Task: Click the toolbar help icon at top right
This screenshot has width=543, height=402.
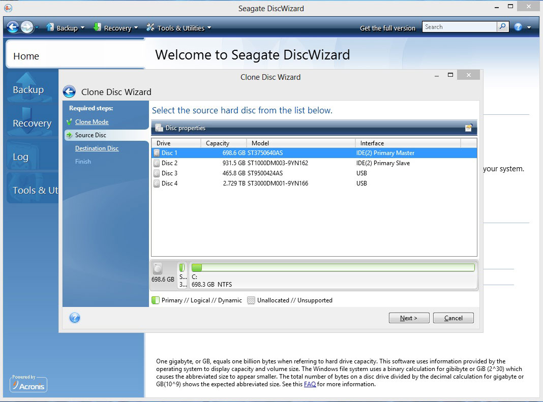Action: coord(518,27)
